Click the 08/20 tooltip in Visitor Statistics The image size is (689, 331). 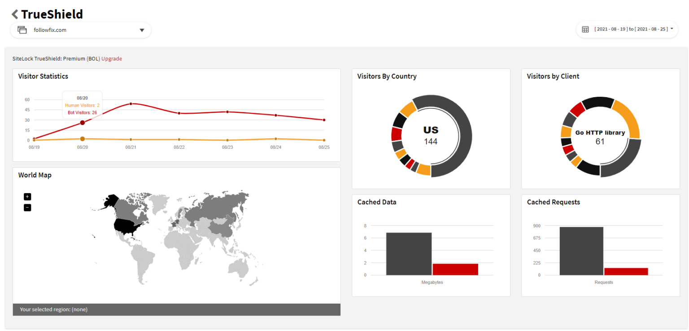click(x=82, y=105)
